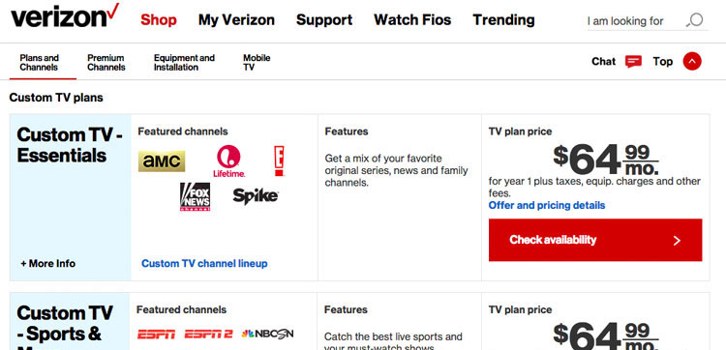
Task: Expand More Info for Custom TV Essentials
Action: (48, 264)
